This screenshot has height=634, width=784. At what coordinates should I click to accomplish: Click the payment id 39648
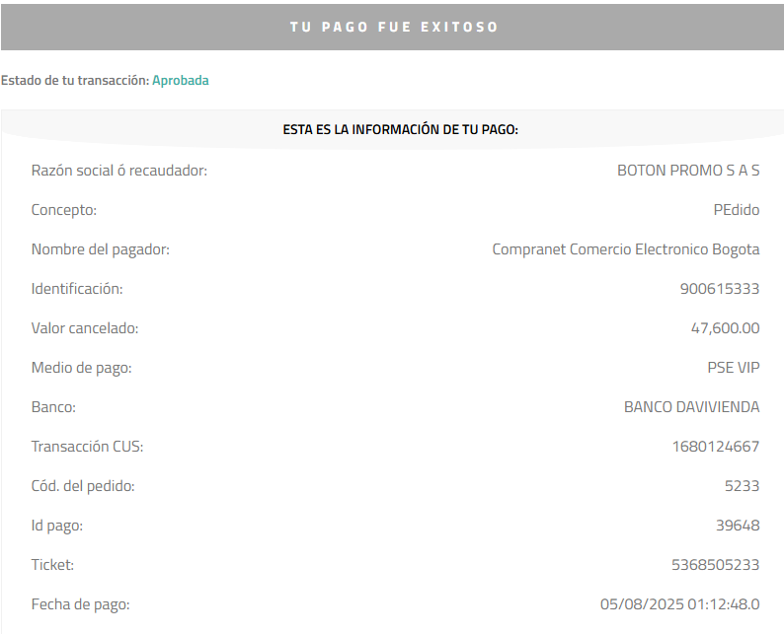coord(738,526)
